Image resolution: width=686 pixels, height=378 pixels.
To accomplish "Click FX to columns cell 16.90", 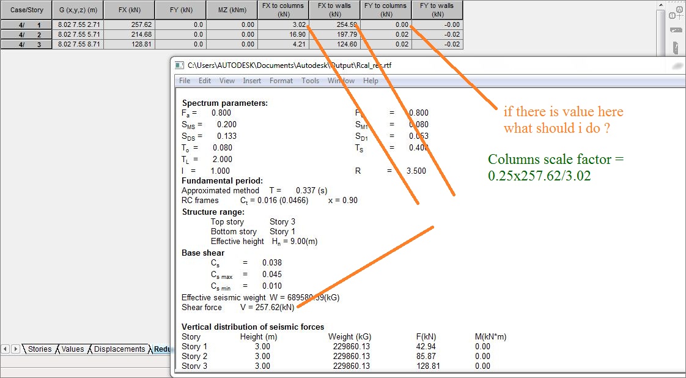I will coord(284,35).
